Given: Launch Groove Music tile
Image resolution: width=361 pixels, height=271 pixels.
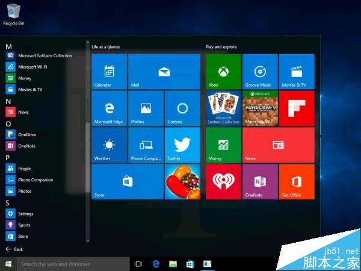Looking at the screenshot, I should (x=260, y=72).
